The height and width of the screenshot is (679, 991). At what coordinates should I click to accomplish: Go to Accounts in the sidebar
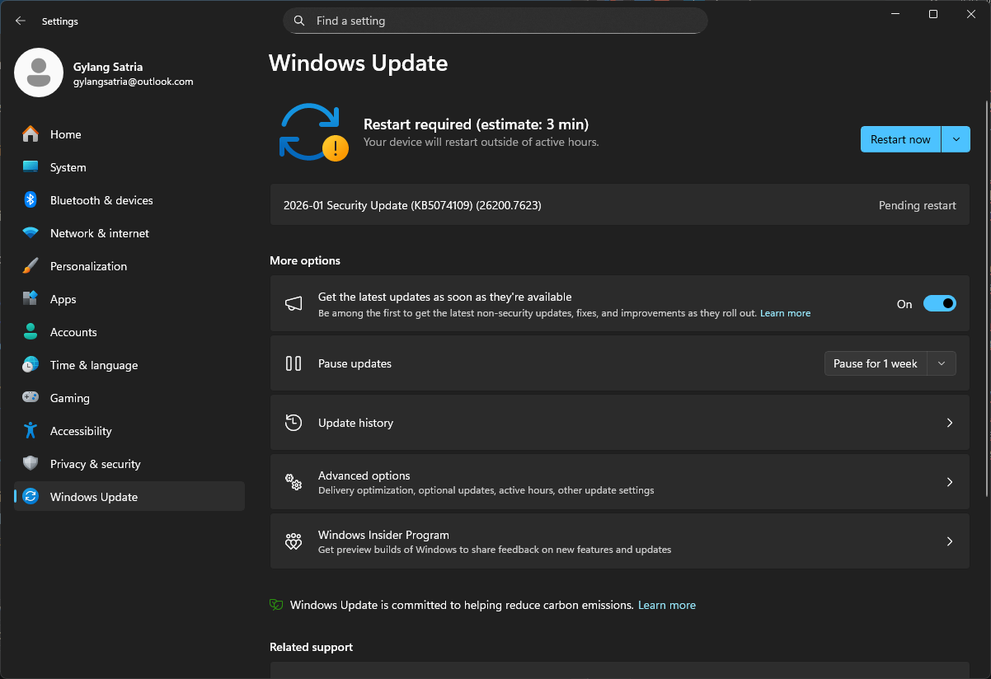coord(73,332)
